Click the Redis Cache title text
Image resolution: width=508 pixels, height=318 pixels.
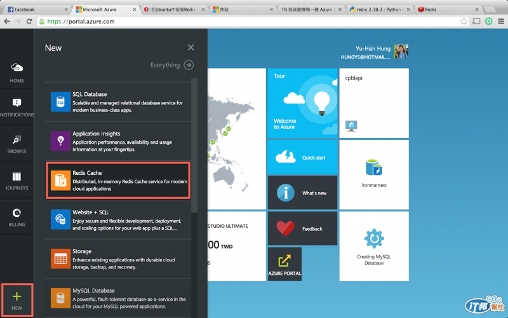pyautogui.click(x=87, y=173)
